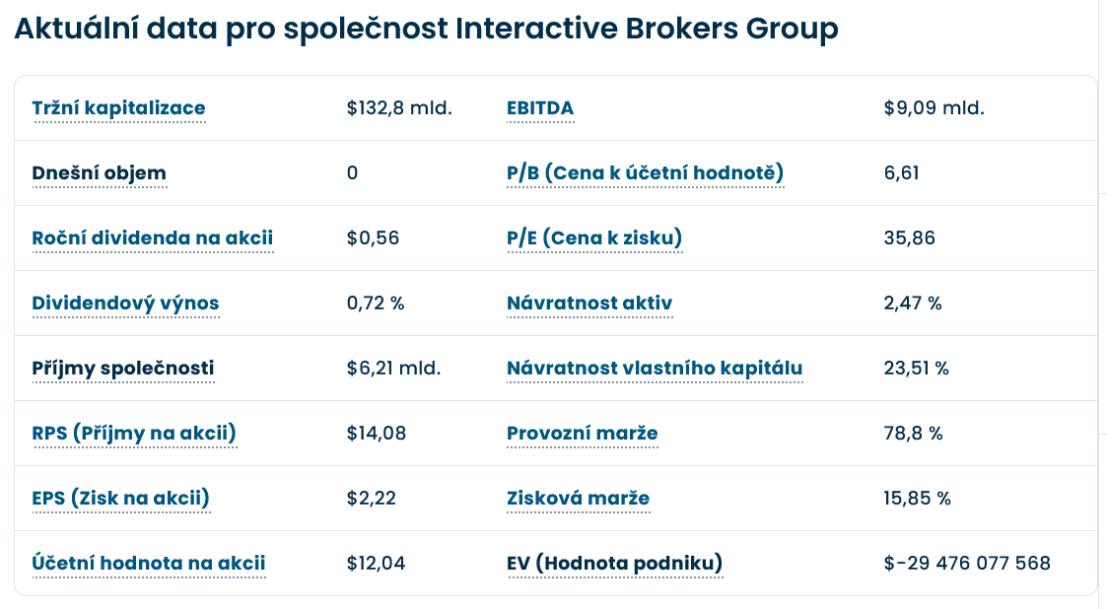Click the market cap value $132,8 mld.
Screen dimensions: 1107x609
(399, 108)
